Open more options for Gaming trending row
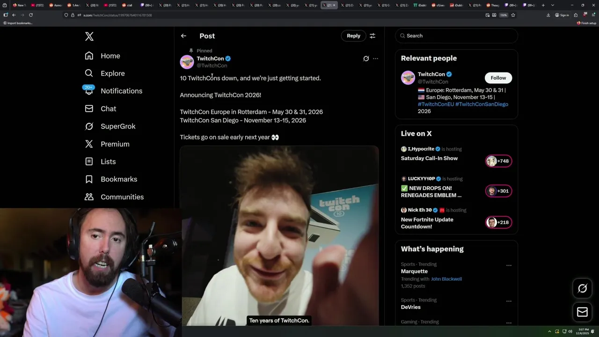The height and width of the screenshot is (337, 599). tap(509, 323)
